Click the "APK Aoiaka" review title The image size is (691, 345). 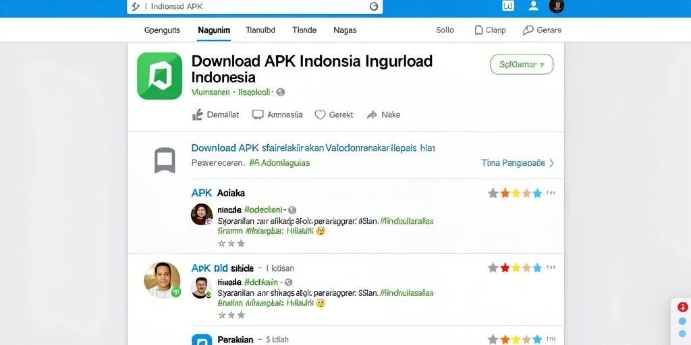218,193
